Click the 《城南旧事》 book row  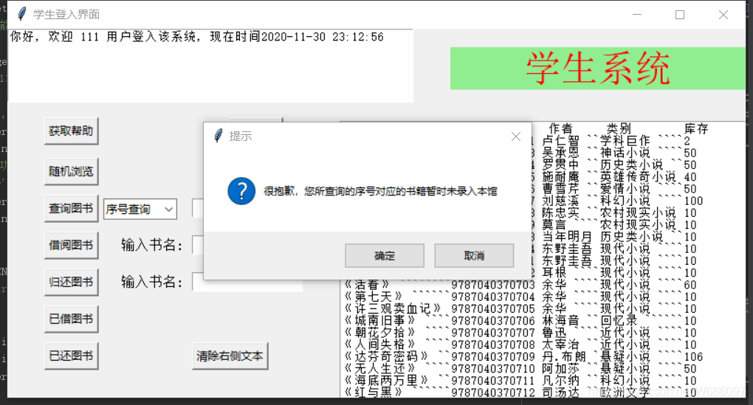point(520,321)
